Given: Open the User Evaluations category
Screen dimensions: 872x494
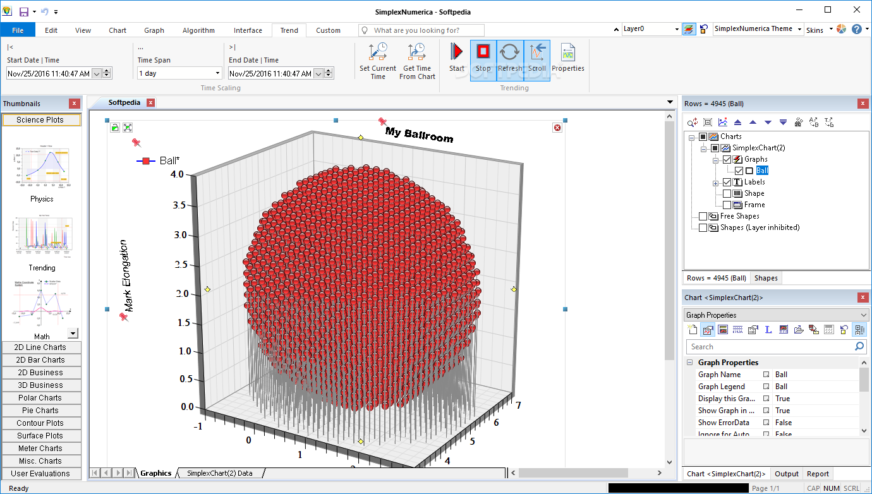Looking at the screenshot, I should pos(41,474).
